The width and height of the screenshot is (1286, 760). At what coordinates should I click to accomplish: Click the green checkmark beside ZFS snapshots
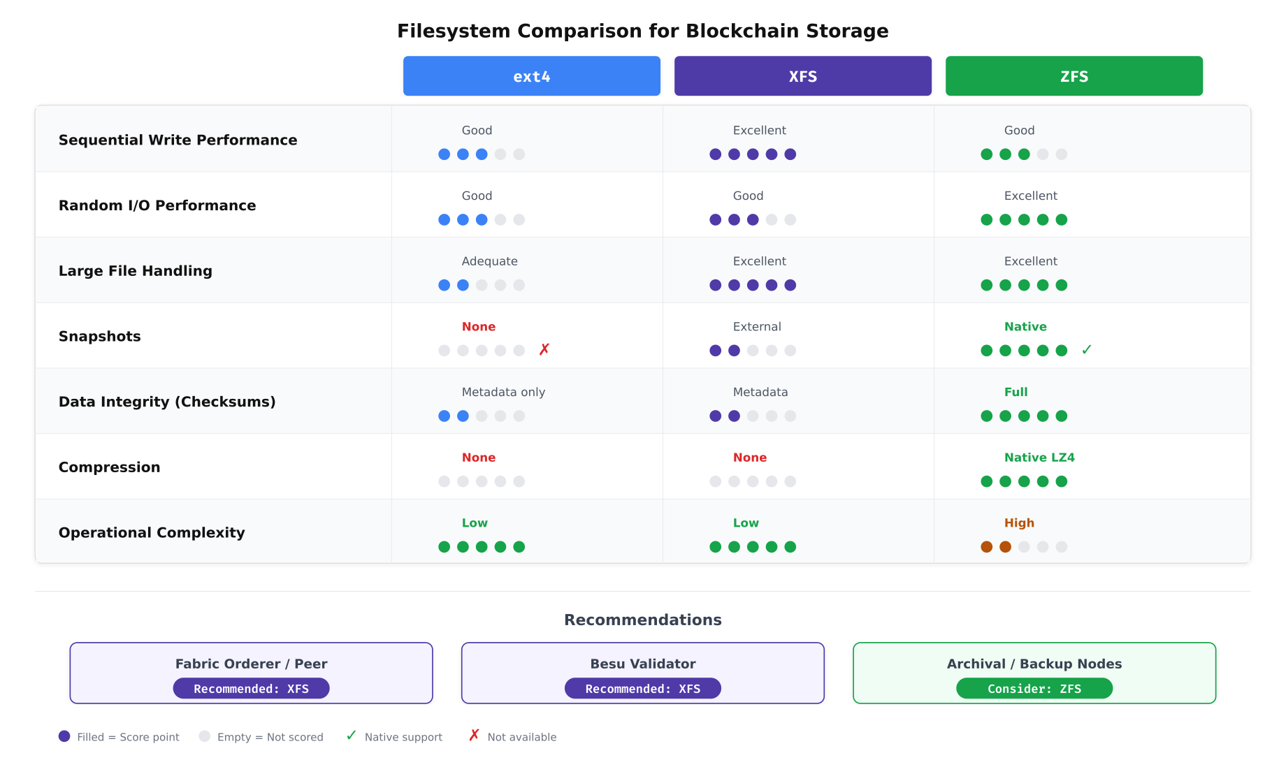pos(1088,349)
